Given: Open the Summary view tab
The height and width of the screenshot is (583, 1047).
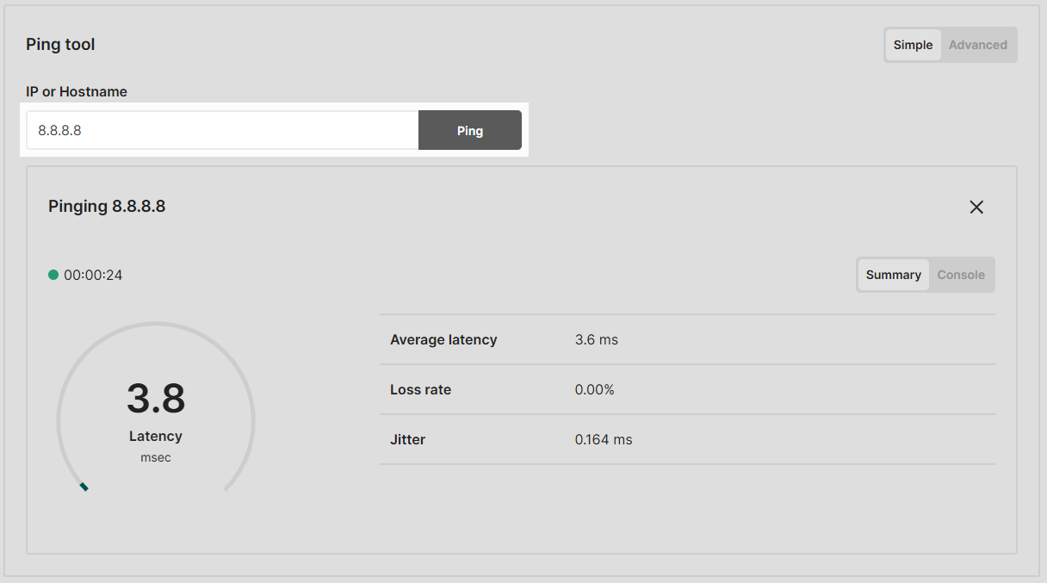Looking at the screenshot, I should point(893,275).
